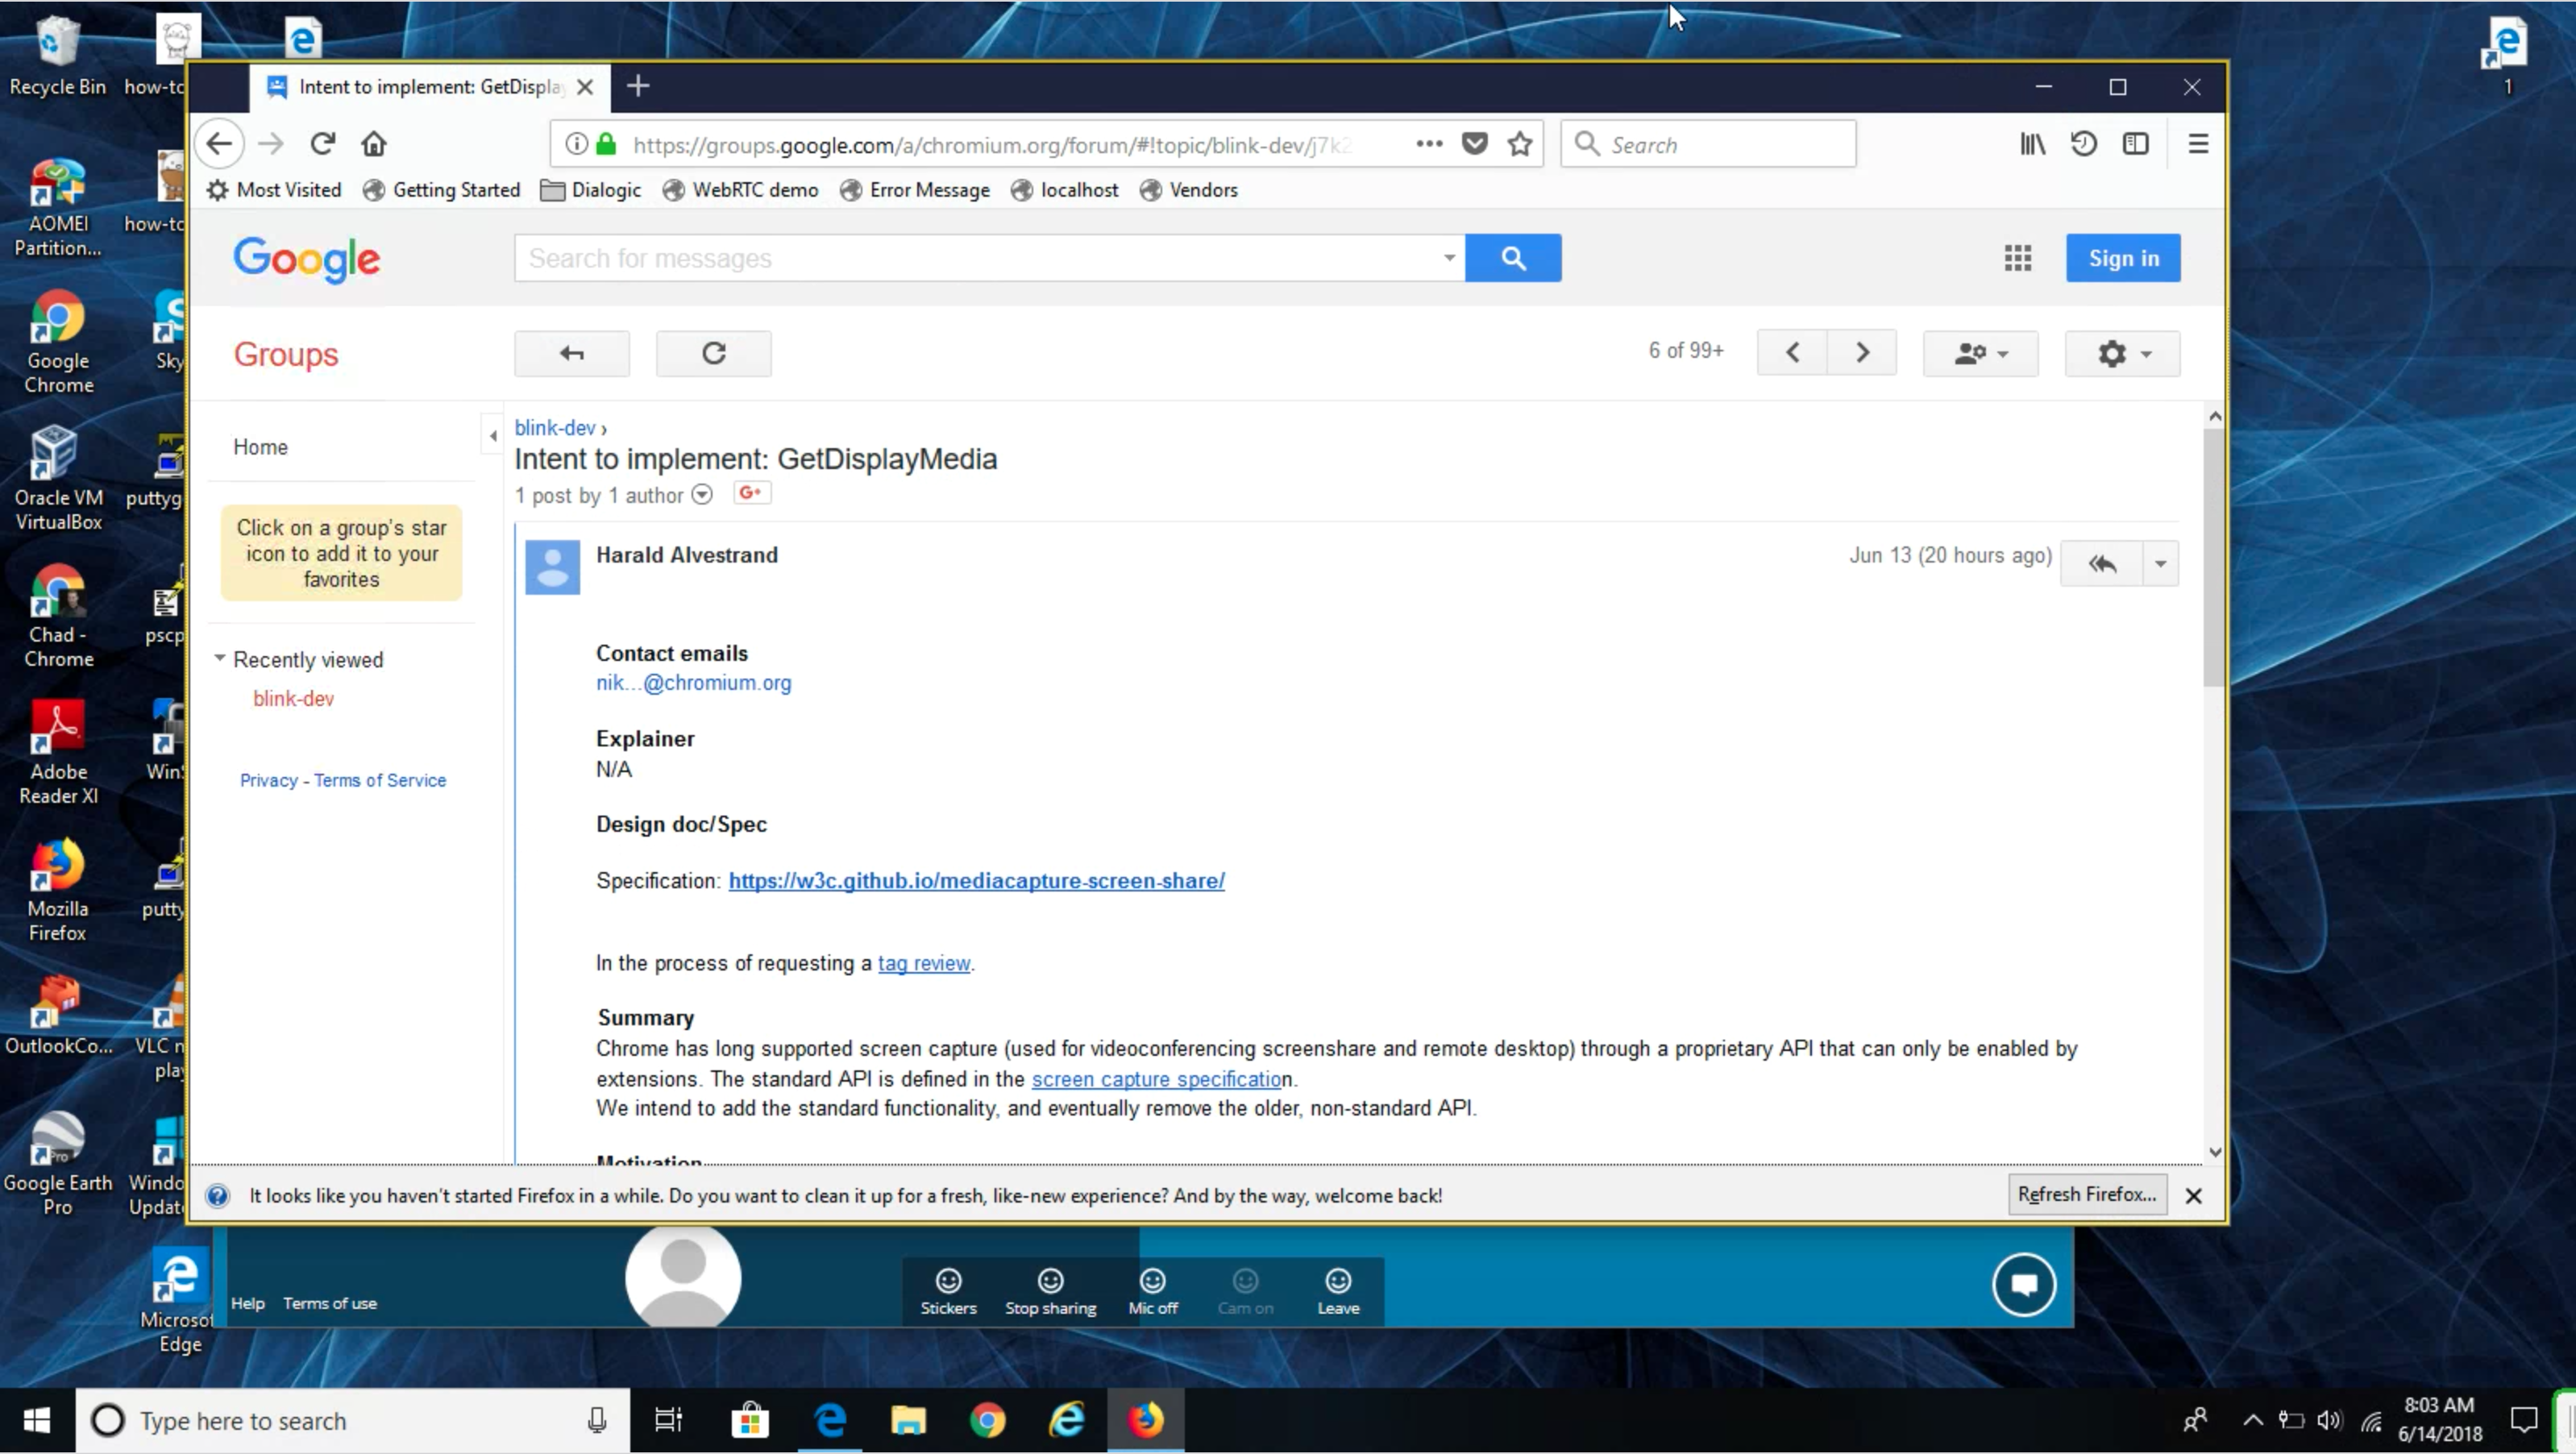Click the tag review link in summary
Image resolution: width=2576 pixels, height=1454 pixels.
924,962
